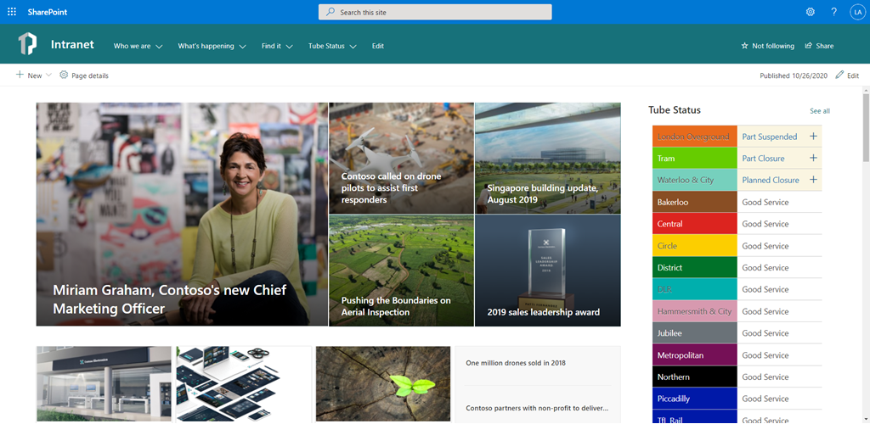The width and height of the screenshot is (870, 424).
Task: Expand Part Closure plus for Tram
Action: 813,159
